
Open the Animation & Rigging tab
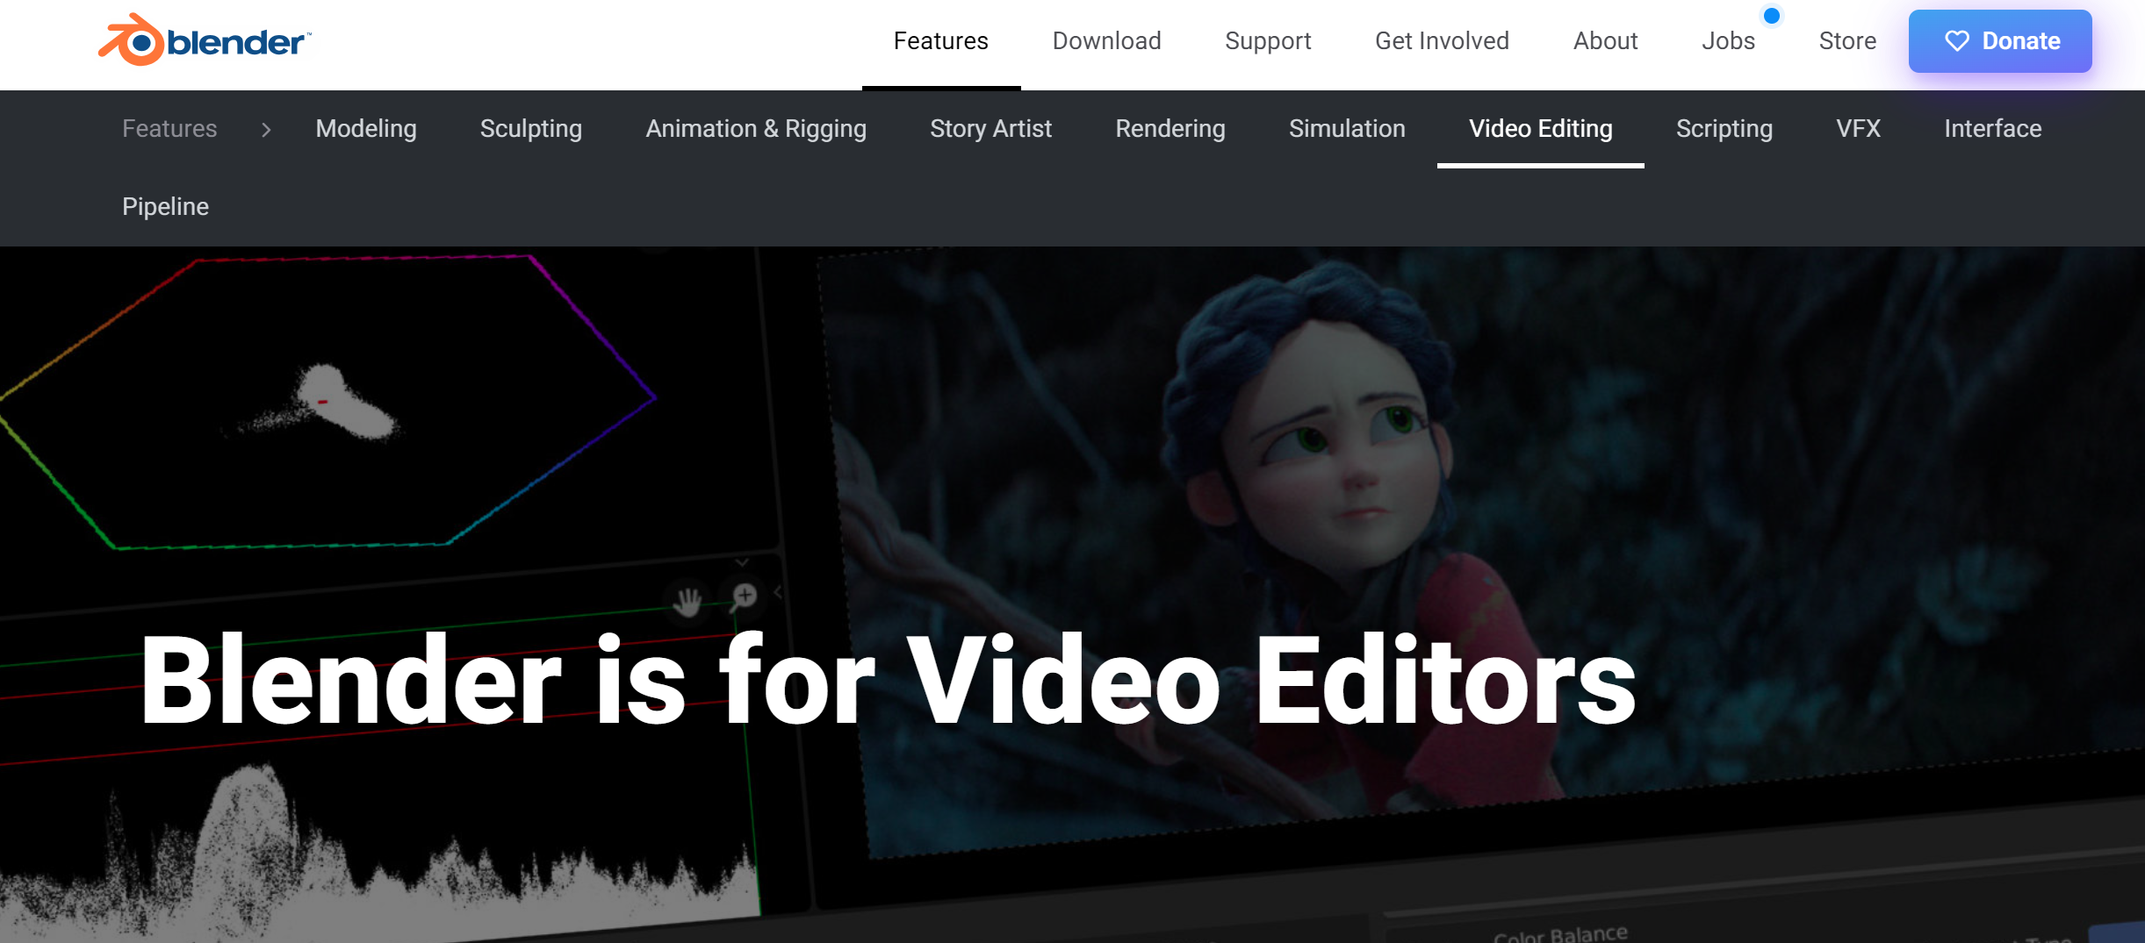756,129
